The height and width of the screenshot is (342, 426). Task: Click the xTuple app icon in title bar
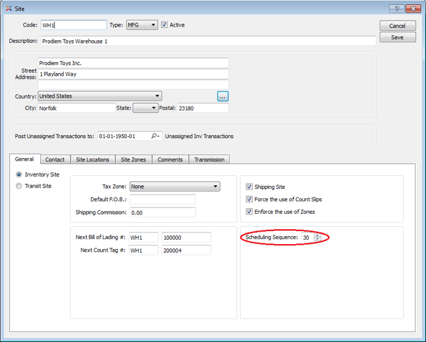point(8,8)
